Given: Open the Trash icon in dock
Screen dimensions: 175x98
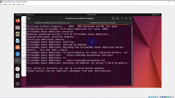Looking at the screenshot, I should pos(17,76).
